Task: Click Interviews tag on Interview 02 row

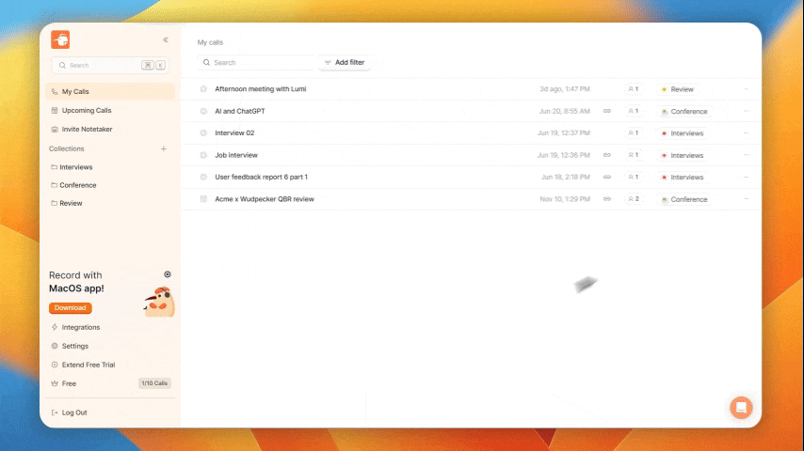Action: [683, 133]
